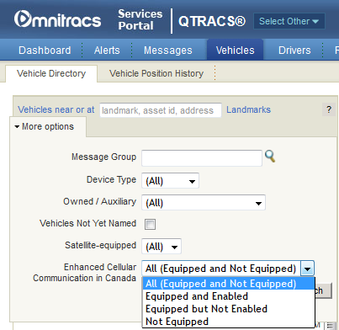Focus the landmark, asset id, address field
Image resolution: width=339 pixels, height=330 pixels.
point(161,110)
